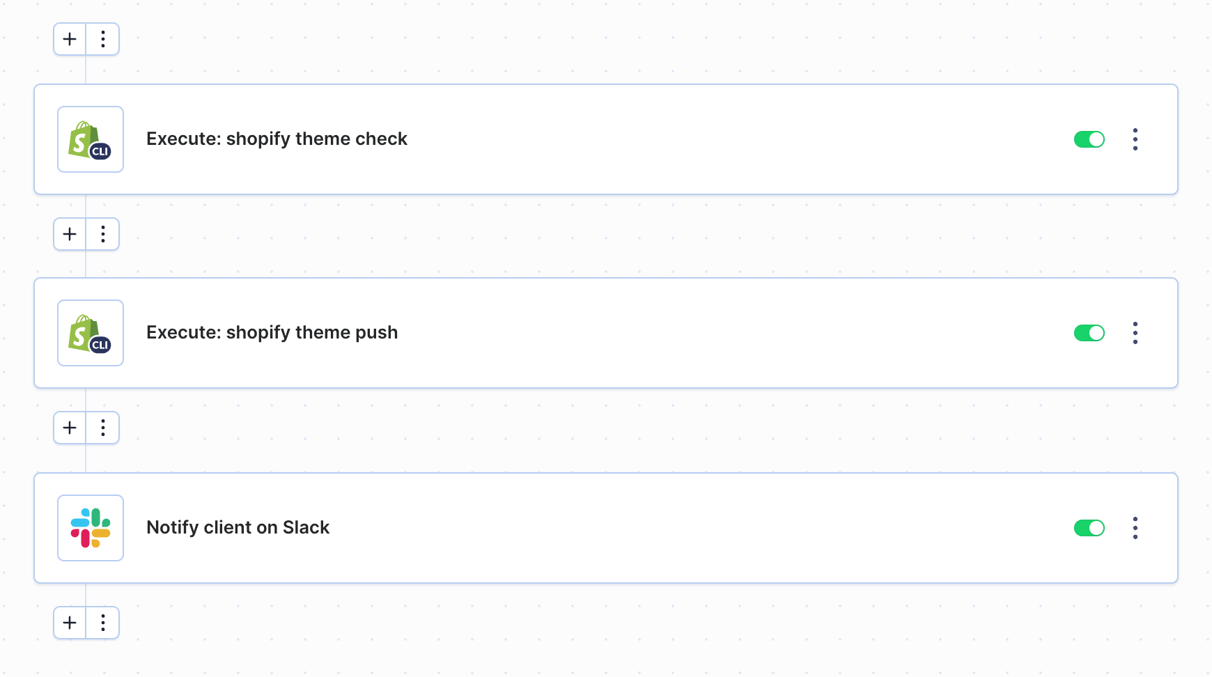Add an action above shopify theme check
Image resolution: width=1212 pixels, height=677 pixels.
pyautogui.click(x=70, y=39)
